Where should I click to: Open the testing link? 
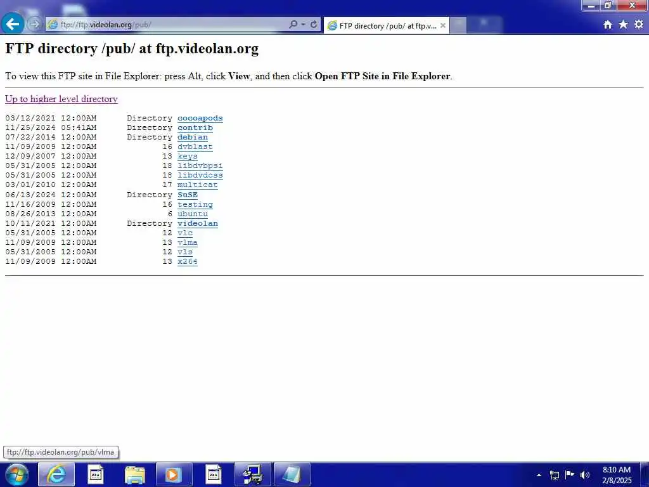(195, 204)
